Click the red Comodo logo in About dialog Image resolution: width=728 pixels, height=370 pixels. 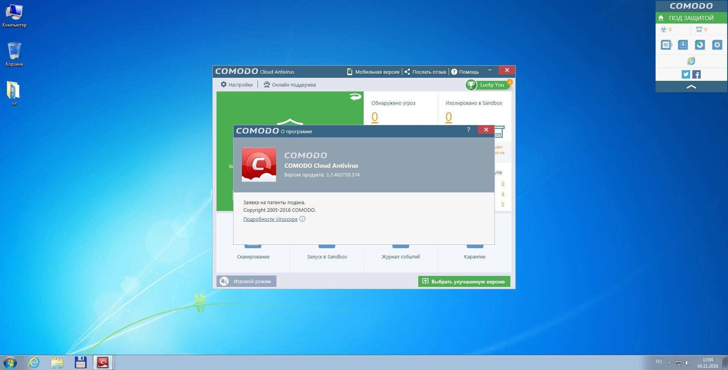tap(259, 165)
